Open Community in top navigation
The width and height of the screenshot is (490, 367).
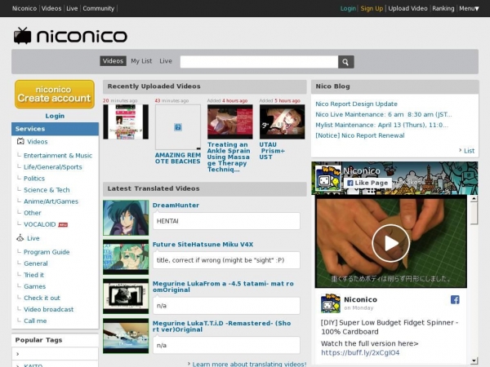point(99,8)
